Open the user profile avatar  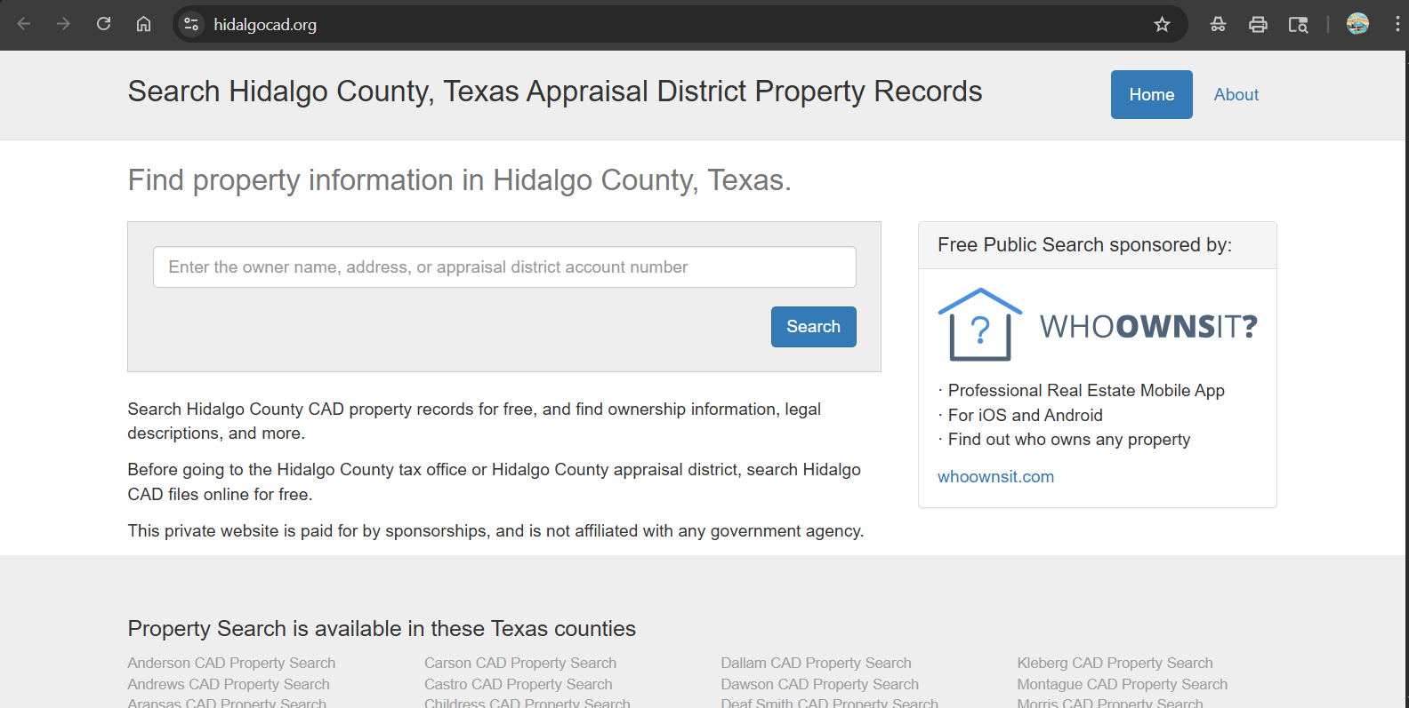pyautogui.click(x=1357, y=24)
